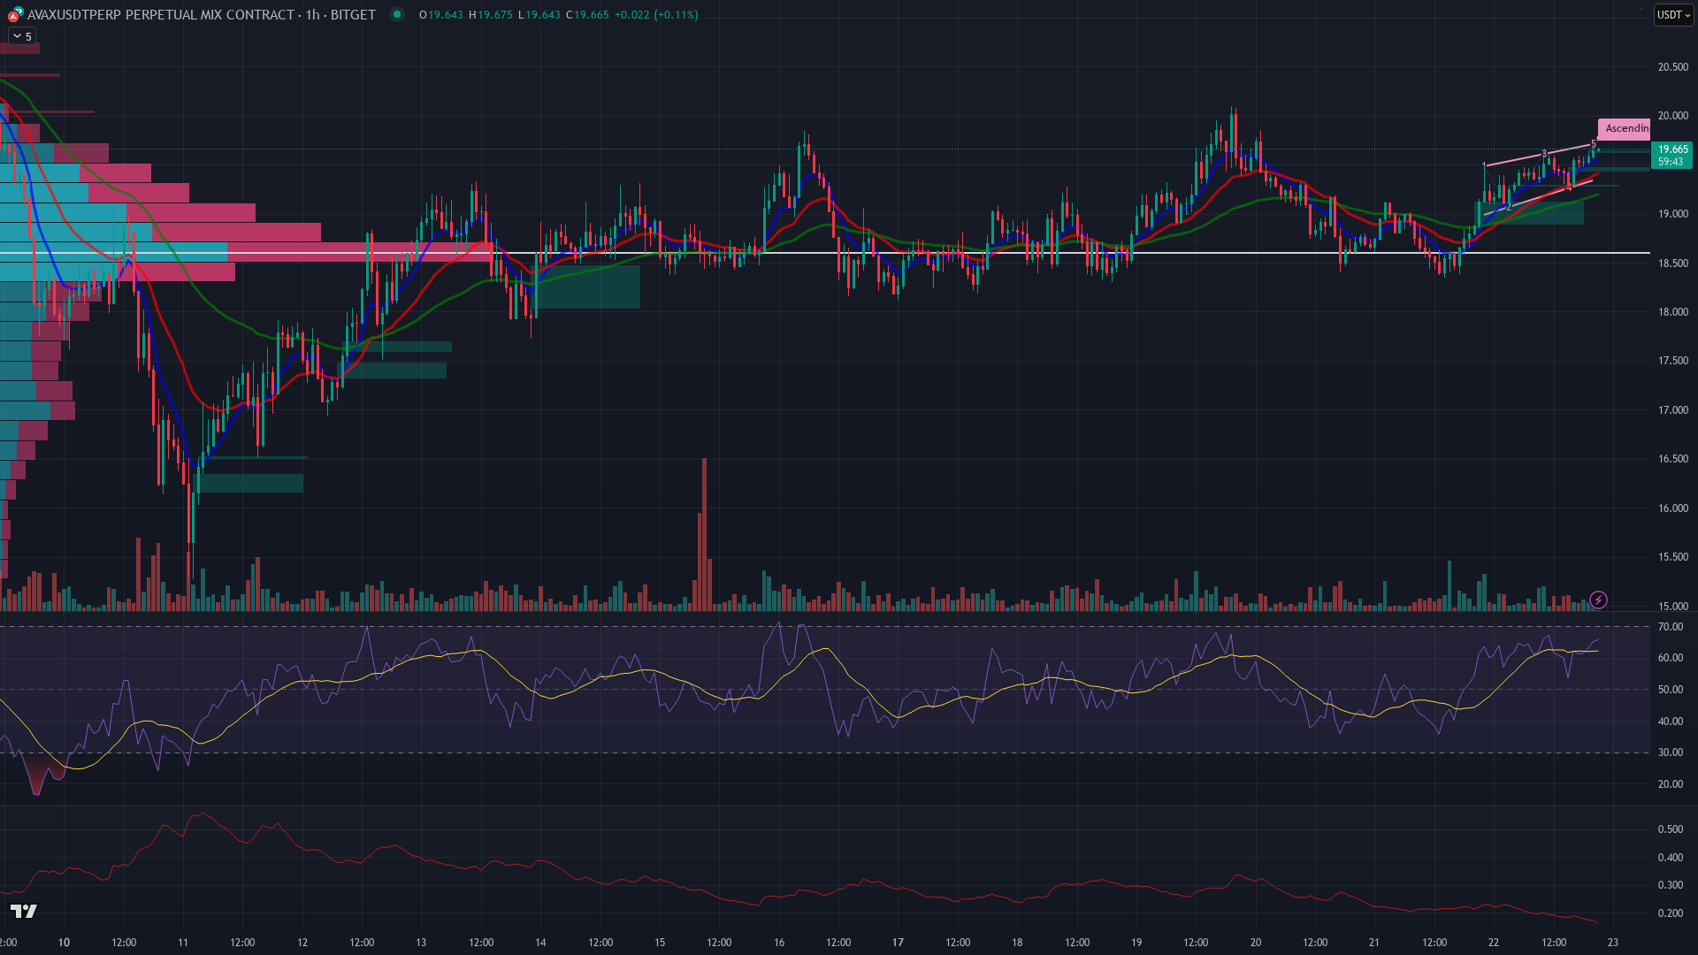This screenshot has height=955, width=1698.
Task: Click the date label 17 on time axis
Action: (x=898, y=942)
